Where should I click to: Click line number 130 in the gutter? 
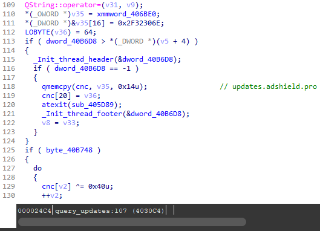[x=9, y=195]
